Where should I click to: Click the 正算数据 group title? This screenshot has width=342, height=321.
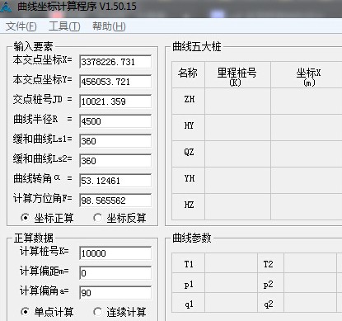(34, 238)
